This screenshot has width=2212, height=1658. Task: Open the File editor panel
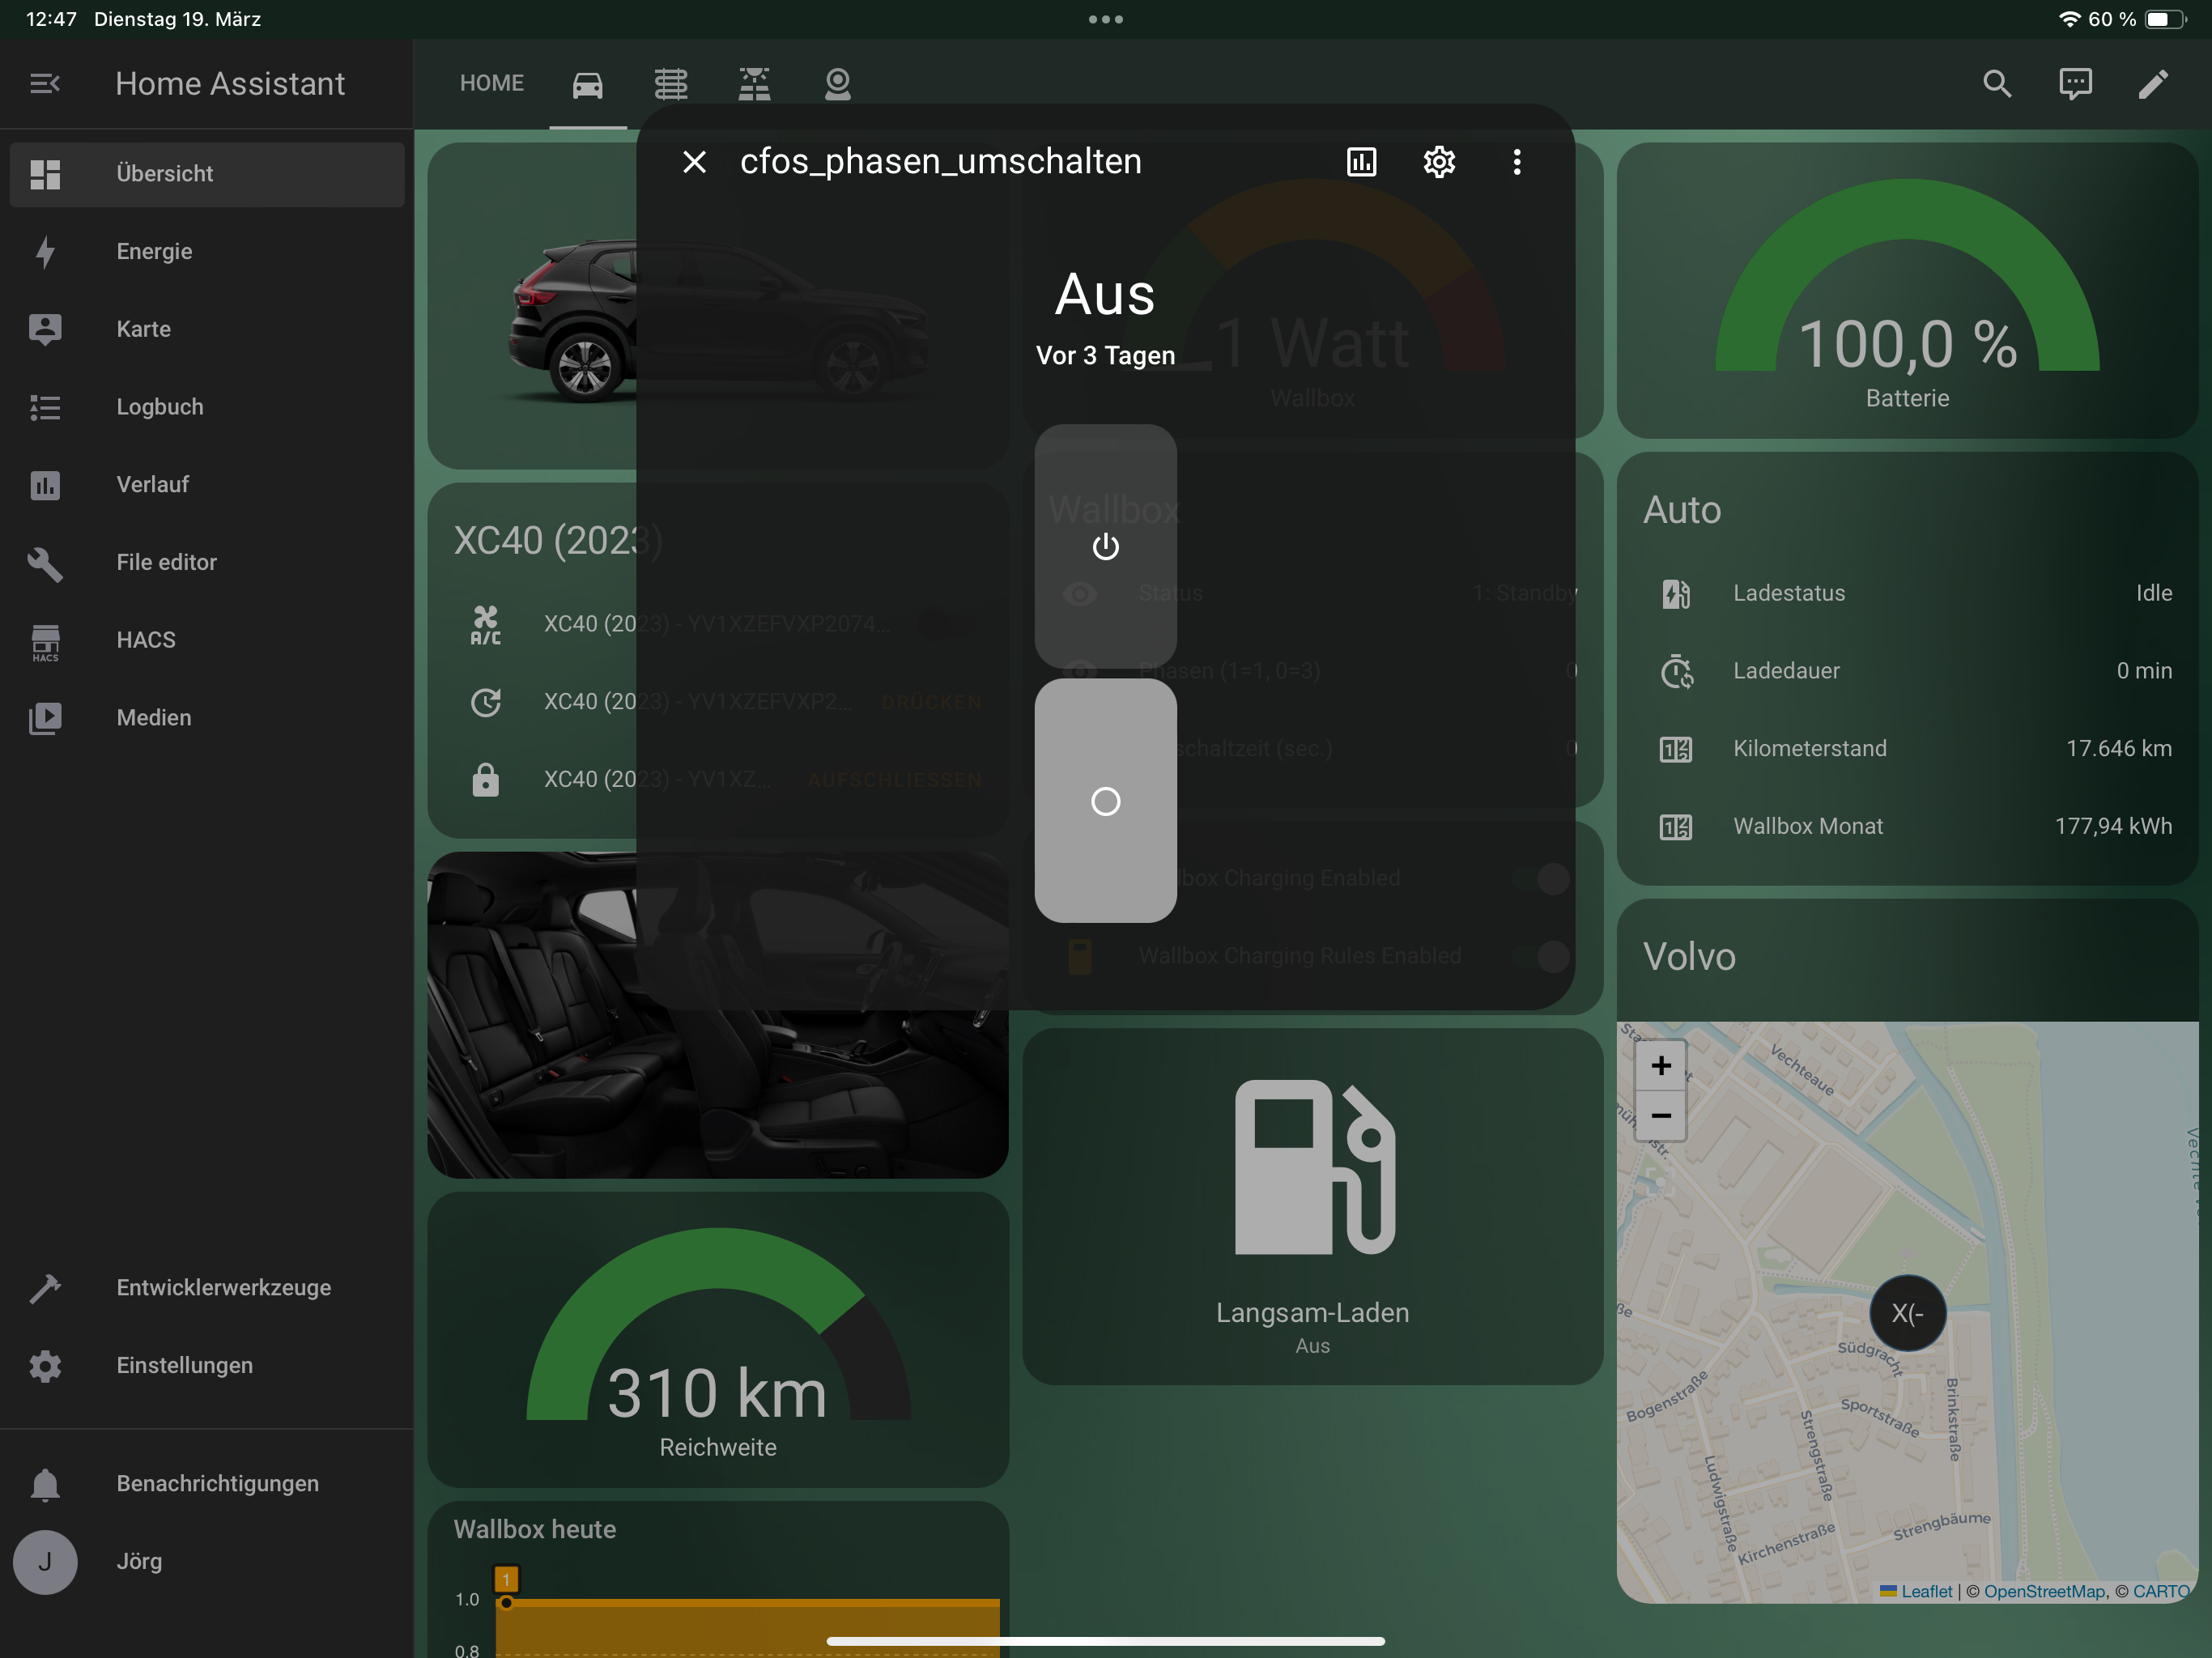[x=207, y=562]
